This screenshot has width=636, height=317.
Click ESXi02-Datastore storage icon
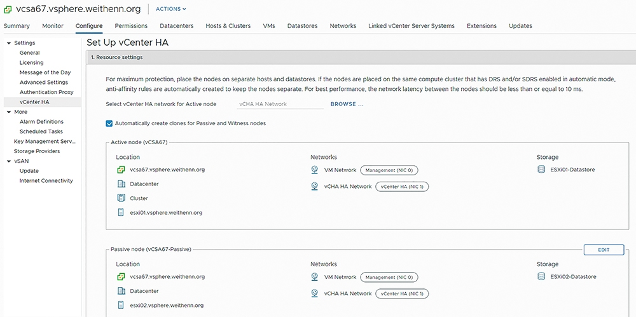click(541, 277)
